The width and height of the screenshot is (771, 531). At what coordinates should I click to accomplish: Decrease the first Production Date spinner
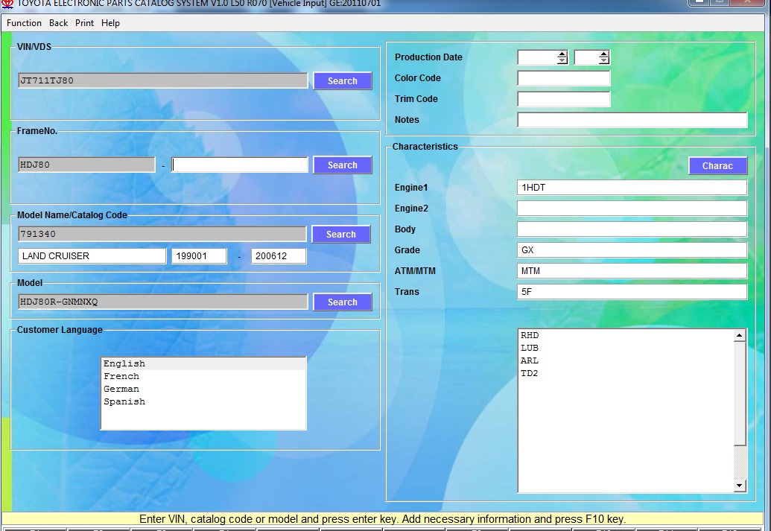click(x=562, y=61)
